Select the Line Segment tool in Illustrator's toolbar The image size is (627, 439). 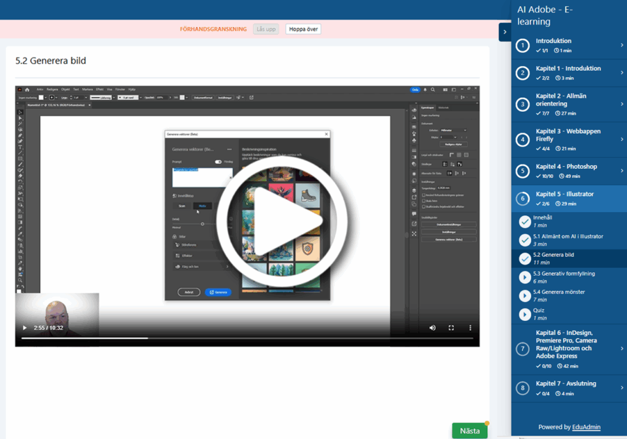click(20, 153)
